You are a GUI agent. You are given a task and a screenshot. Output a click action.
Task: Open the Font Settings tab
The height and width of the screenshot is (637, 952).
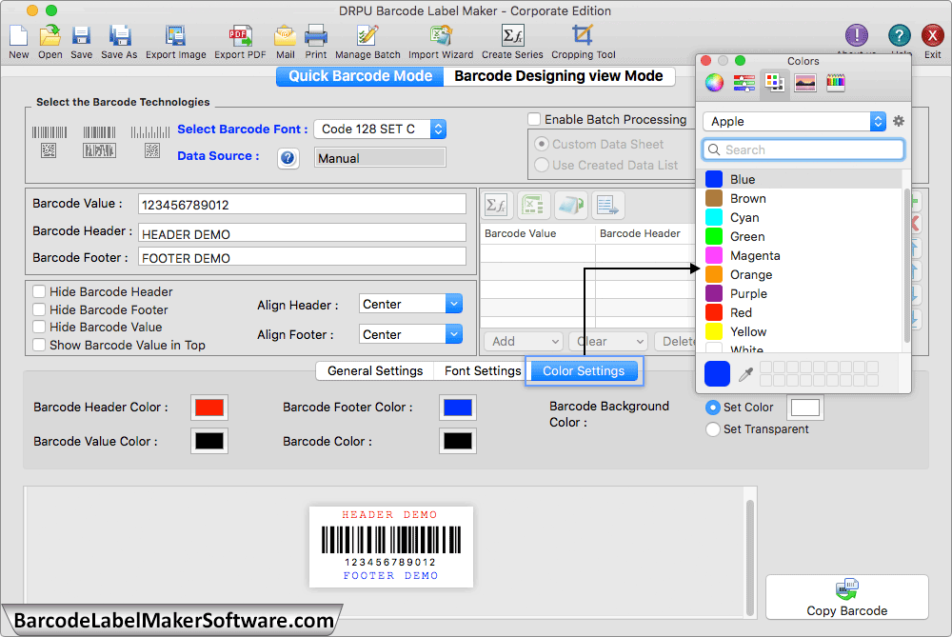click(483, 370)
